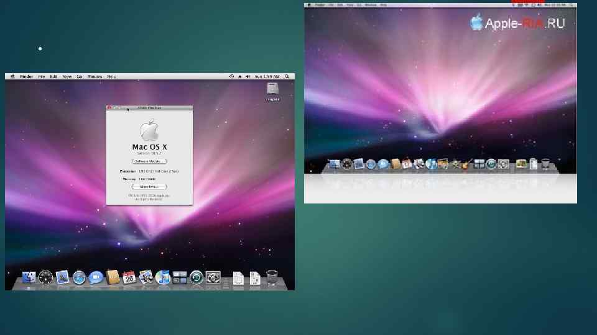The width and height of the screenshot is (597, 335).
Task: Open Time Machine in the left dock
Action: coord(197,278)
